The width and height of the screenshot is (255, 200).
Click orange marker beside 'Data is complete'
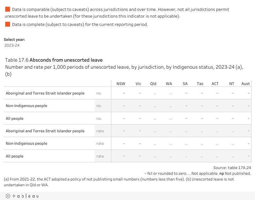pos(8,24)
